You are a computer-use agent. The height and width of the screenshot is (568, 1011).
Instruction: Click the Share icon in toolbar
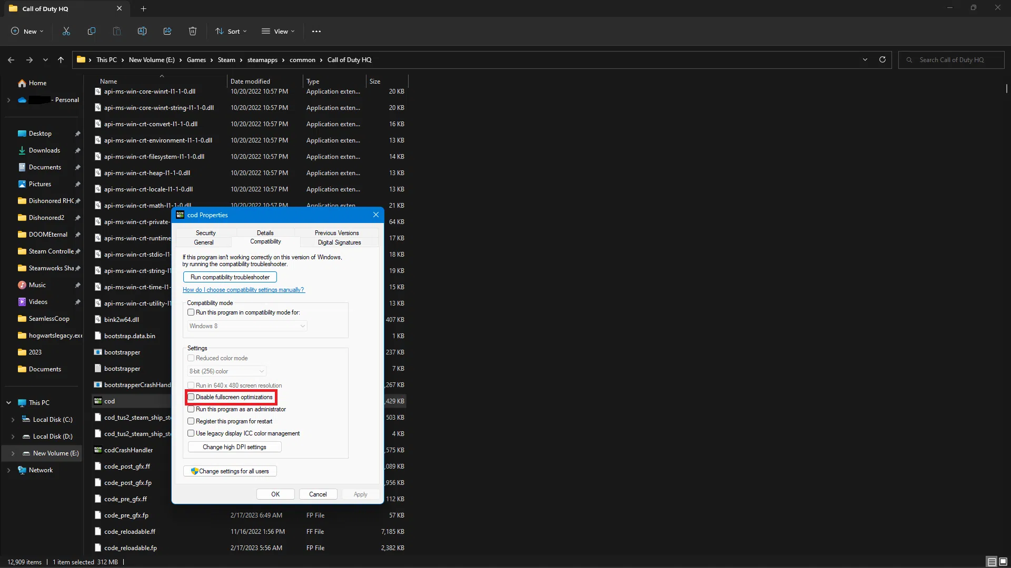167,32
